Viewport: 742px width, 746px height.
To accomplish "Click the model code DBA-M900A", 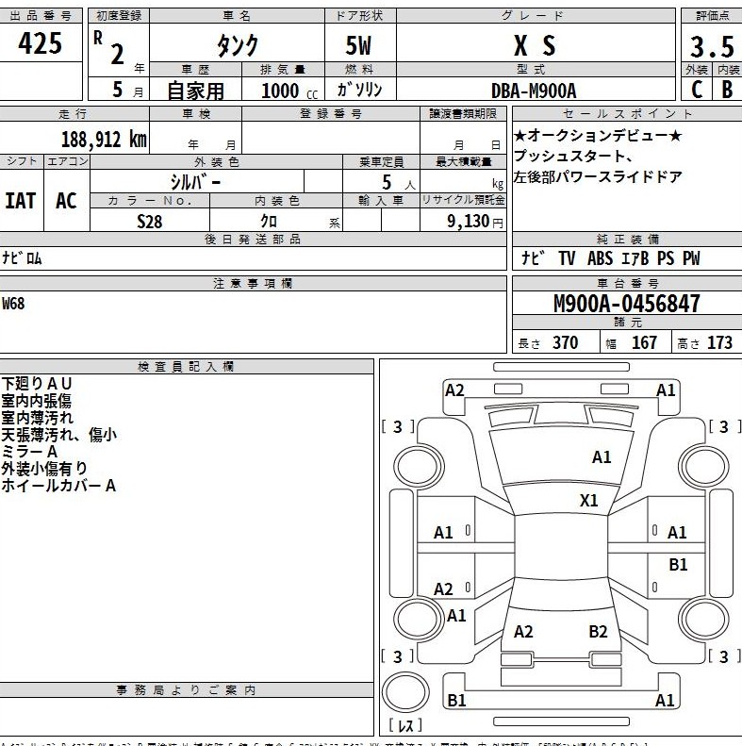I will point(534,91).
